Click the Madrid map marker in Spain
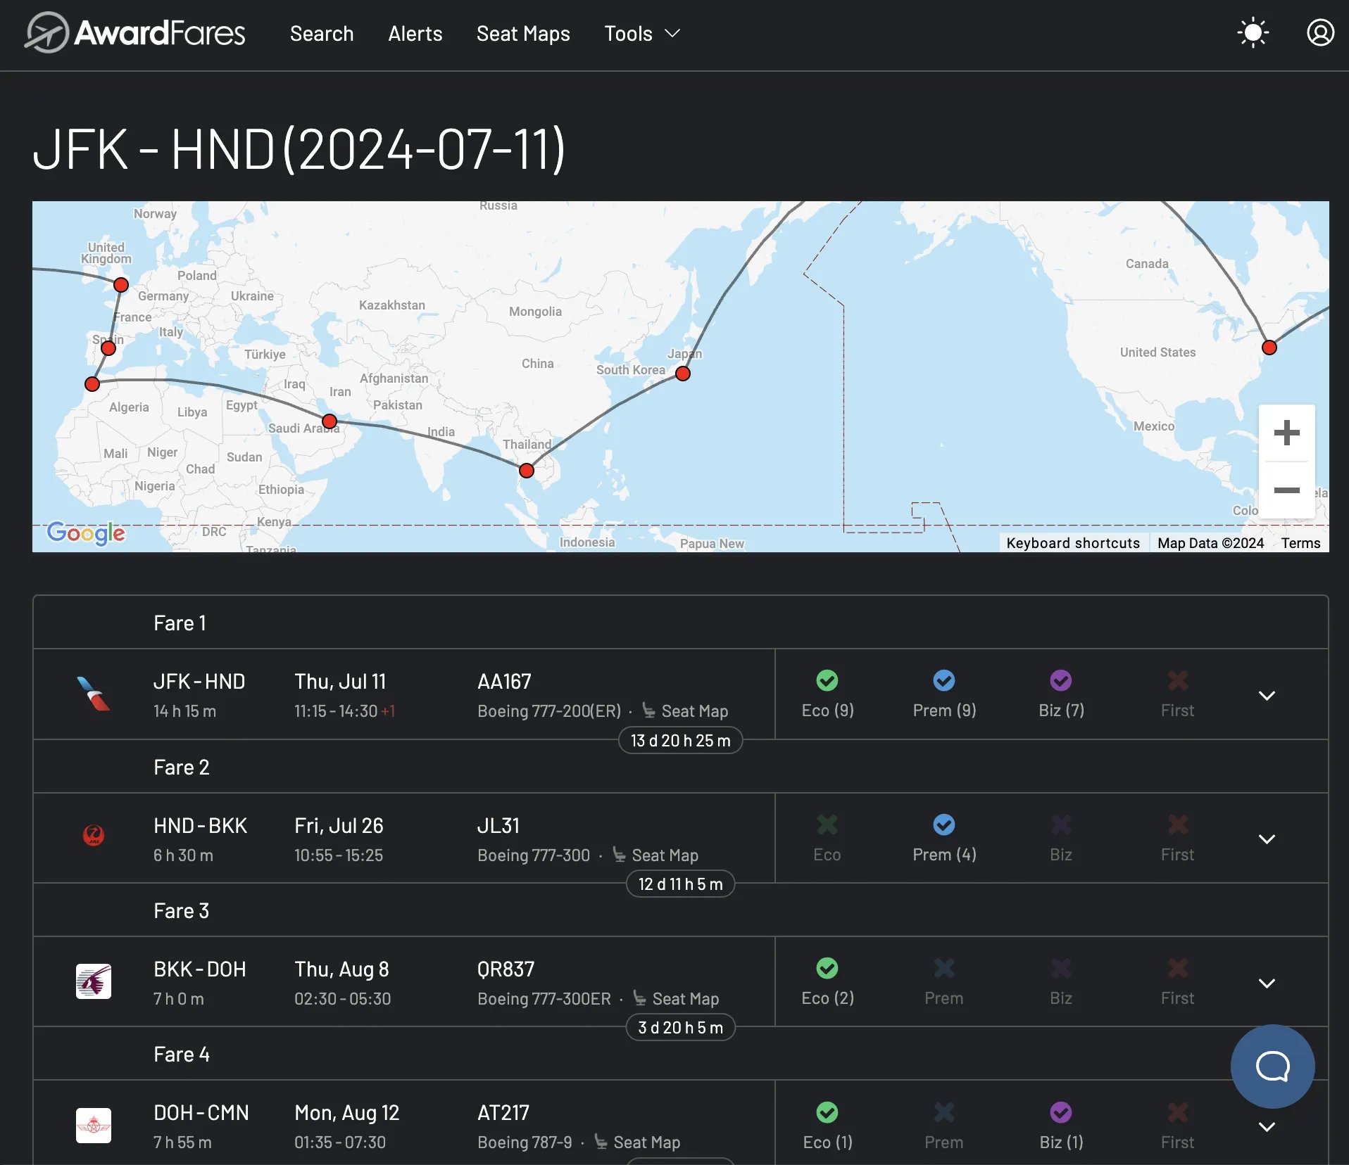Image resolution: width=1349 pixels, height=1165 pixels. click(108, 348)
